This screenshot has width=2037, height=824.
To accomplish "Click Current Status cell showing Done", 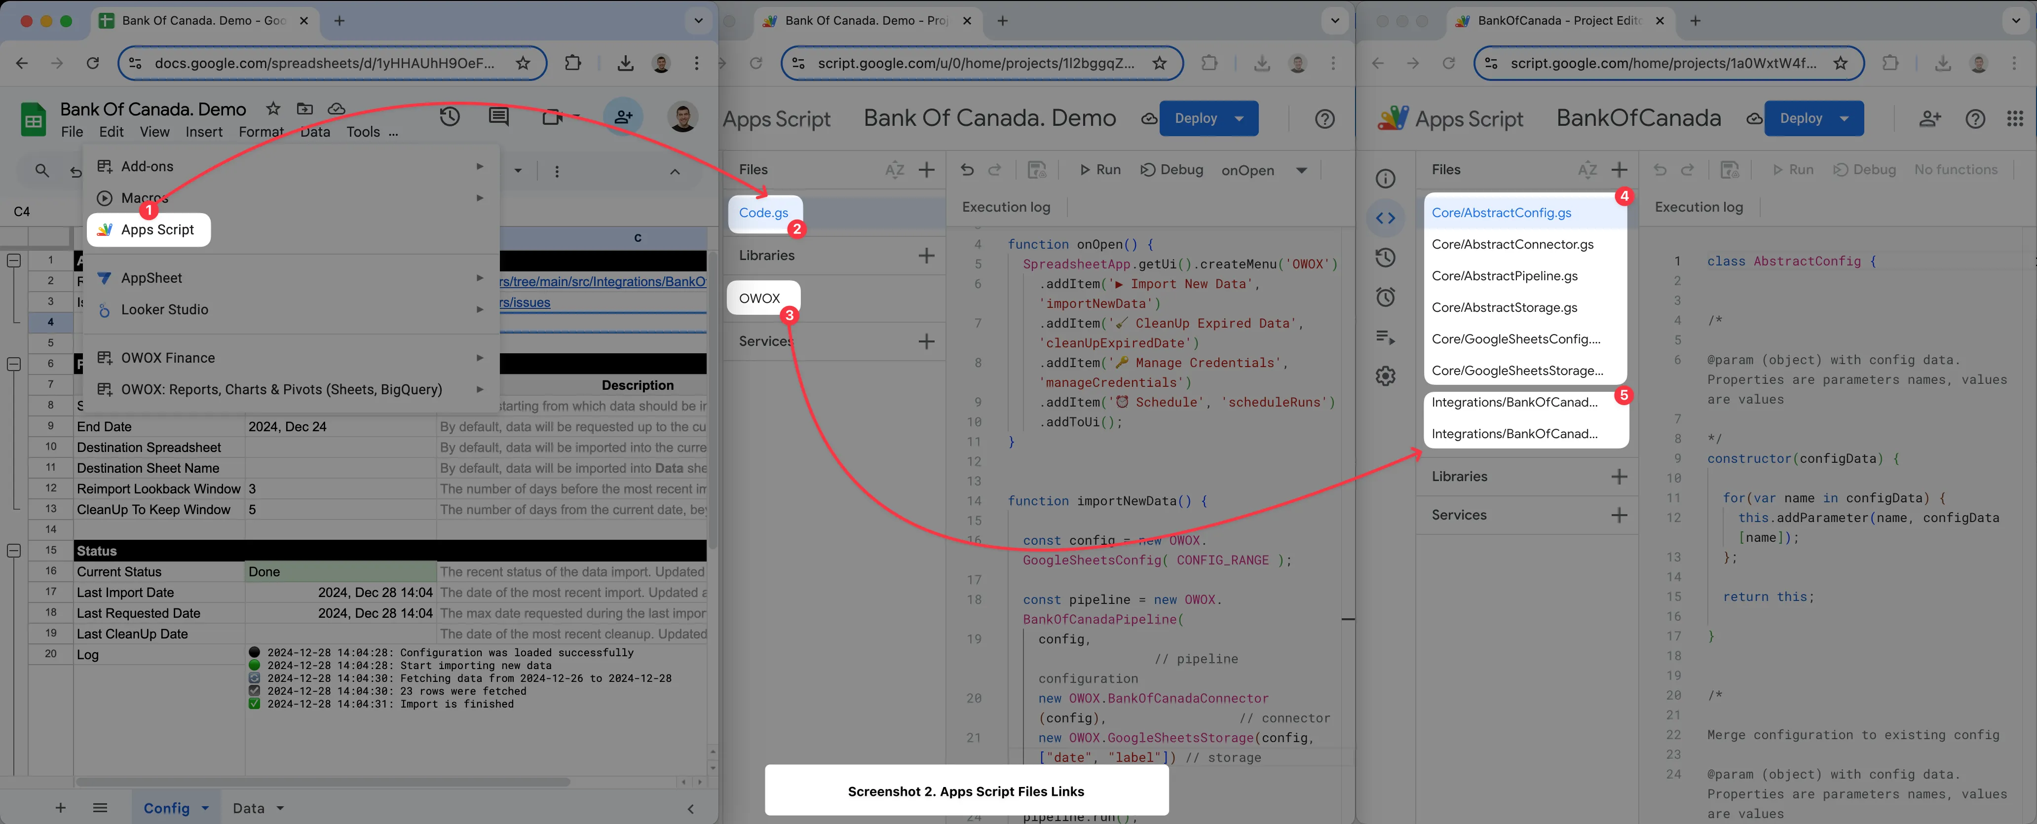I will [341, 572].
